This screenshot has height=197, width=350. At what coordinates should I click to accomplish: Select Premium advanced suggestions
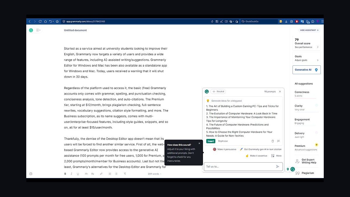click(x=306, y=147)
